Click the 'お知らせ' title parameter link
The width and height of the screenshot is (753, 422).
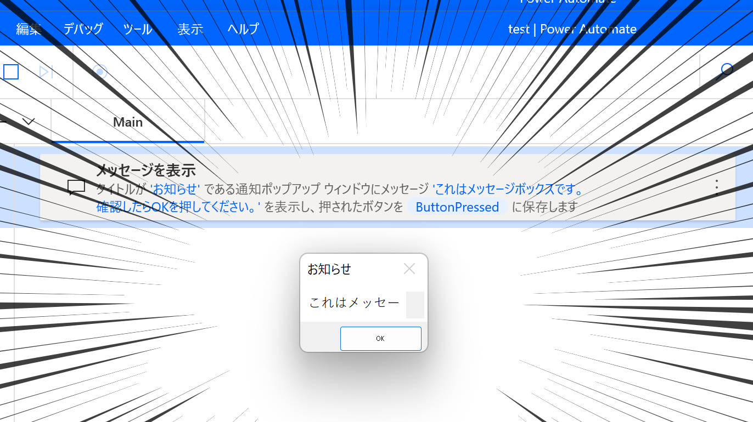pyautogui.click(x=175, y=190)
